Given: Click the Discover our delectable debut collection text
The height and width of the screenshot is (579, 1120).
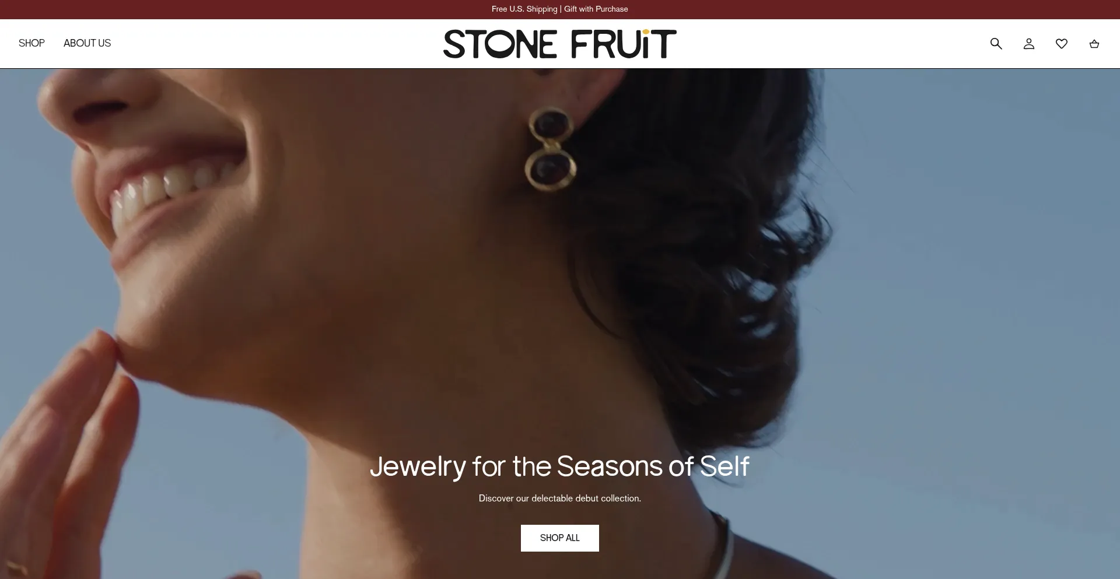Looking at the screenshot, I should pos(559,499).
